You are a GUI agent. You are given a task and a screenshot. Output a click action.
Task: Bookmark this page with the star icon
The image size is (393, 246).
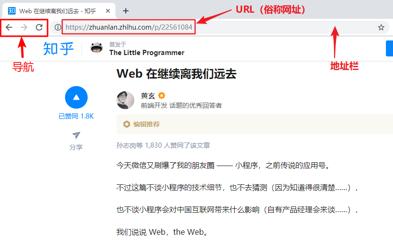click(x=381, y=27)
